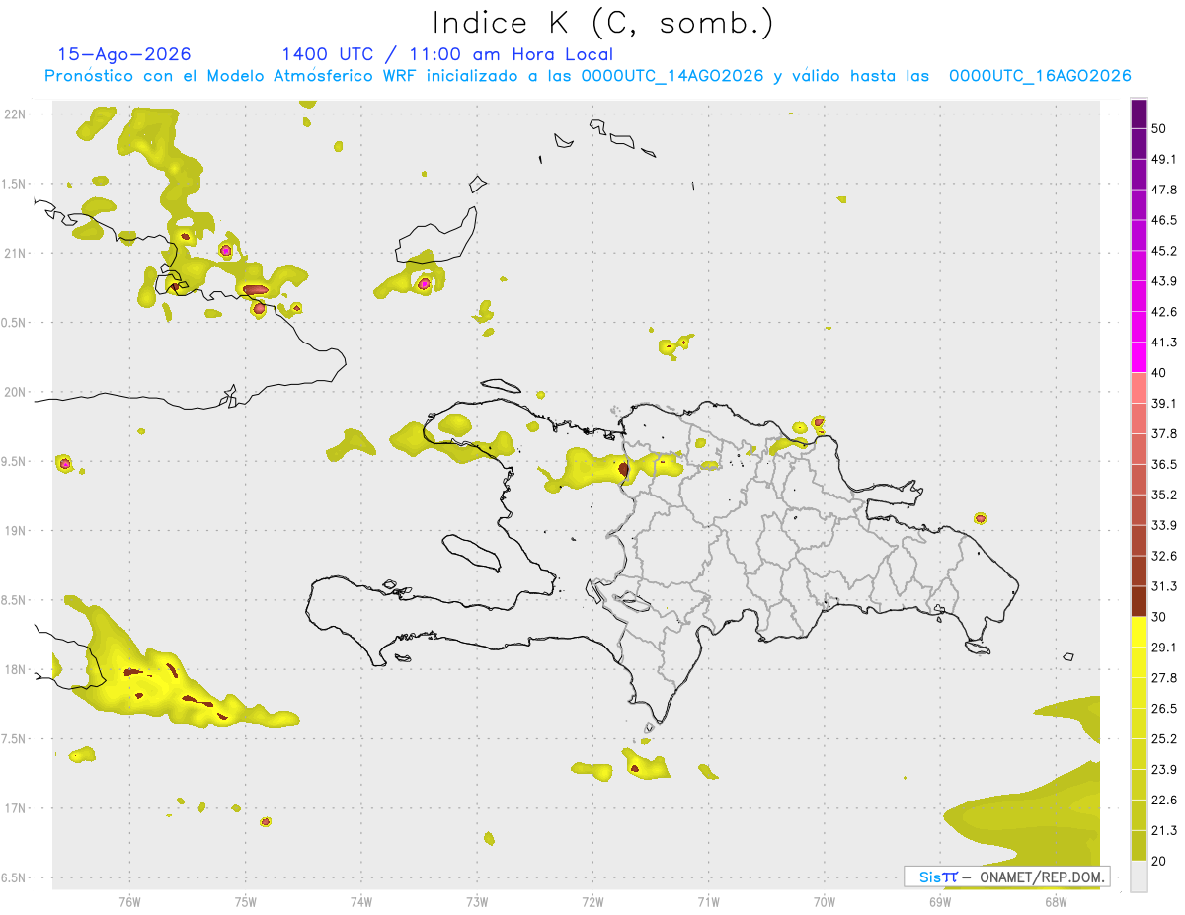
Task: Click the colorbar value "31.3"
Action: 1165,587
